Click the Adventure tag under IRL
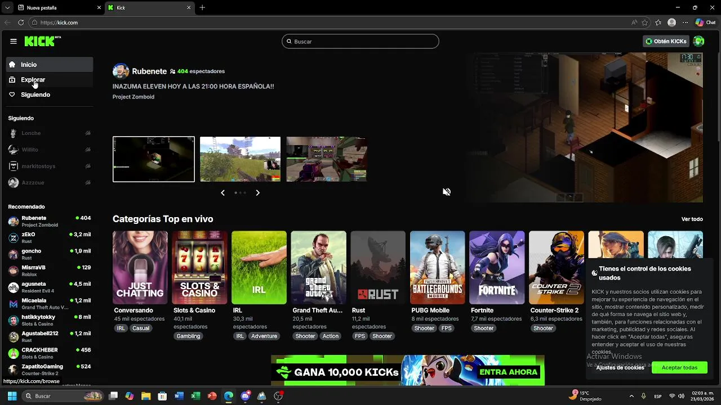Viewport: 721px width, 405px height. (264, 336)
